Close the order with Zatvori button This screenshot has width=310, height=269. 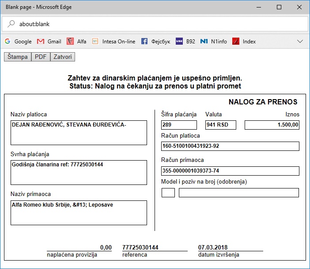63,57
